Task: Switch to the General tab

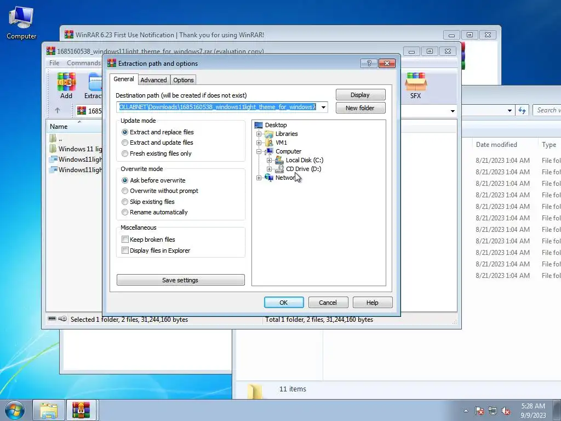Action: tap(124, 79)
